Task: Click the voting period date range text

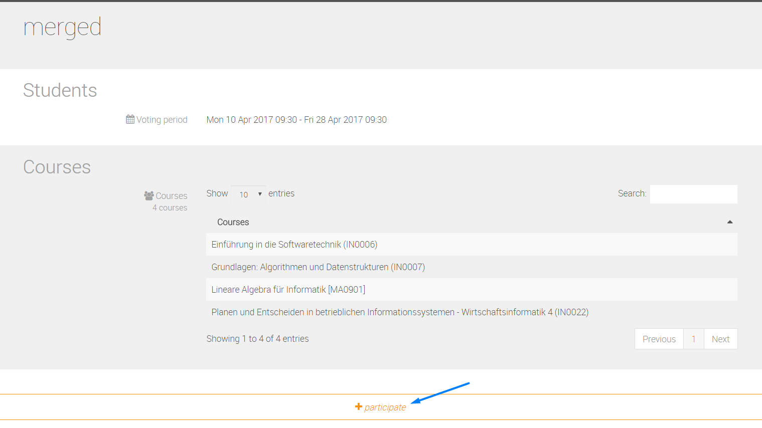Action: [296, 120]
